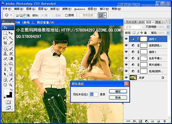Cancel the dialog with 取消 button
The image size is (172, 124).
coord(118,98)
